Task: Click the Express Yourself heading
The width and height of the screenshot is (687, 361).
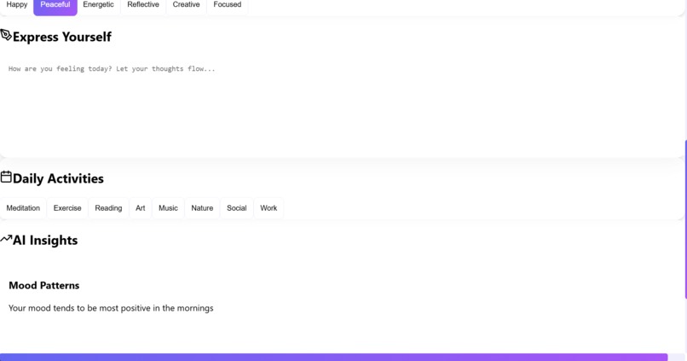Action: click(61, 37)
